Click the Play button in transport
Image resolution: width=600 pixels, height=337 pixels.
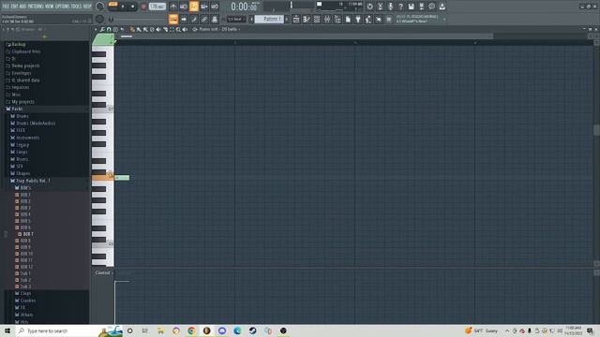click(x=123, y=7)
